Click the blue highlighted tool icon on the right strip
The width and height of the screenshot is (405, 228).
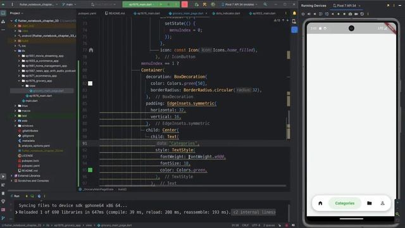click(294, 30)
